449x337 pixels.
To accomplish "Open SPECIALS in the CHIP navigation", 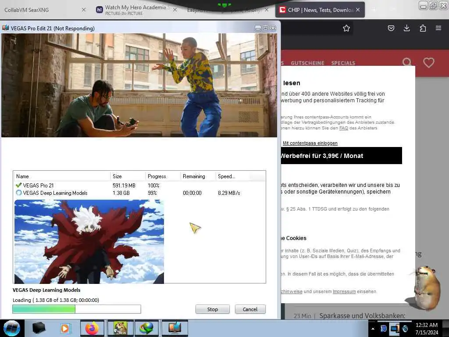I will pos(343,63).
